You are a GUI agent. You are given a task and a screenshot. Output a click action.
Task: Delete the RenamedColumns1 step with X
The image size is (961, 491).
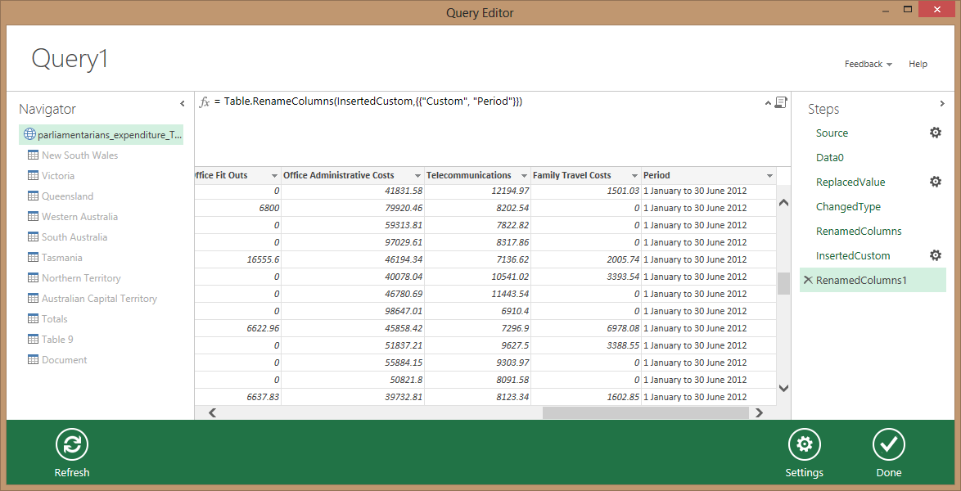[808, 280]
